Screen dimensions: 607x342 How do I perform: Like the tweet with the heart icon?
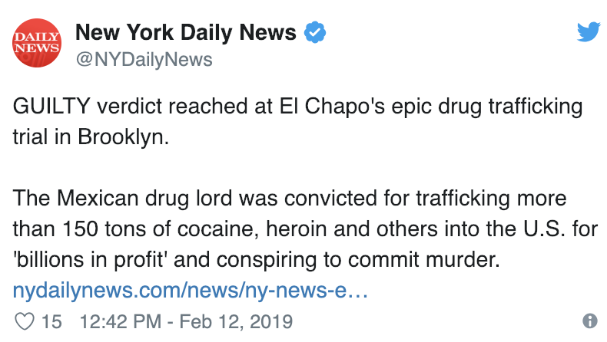click(x=25, y=321)
